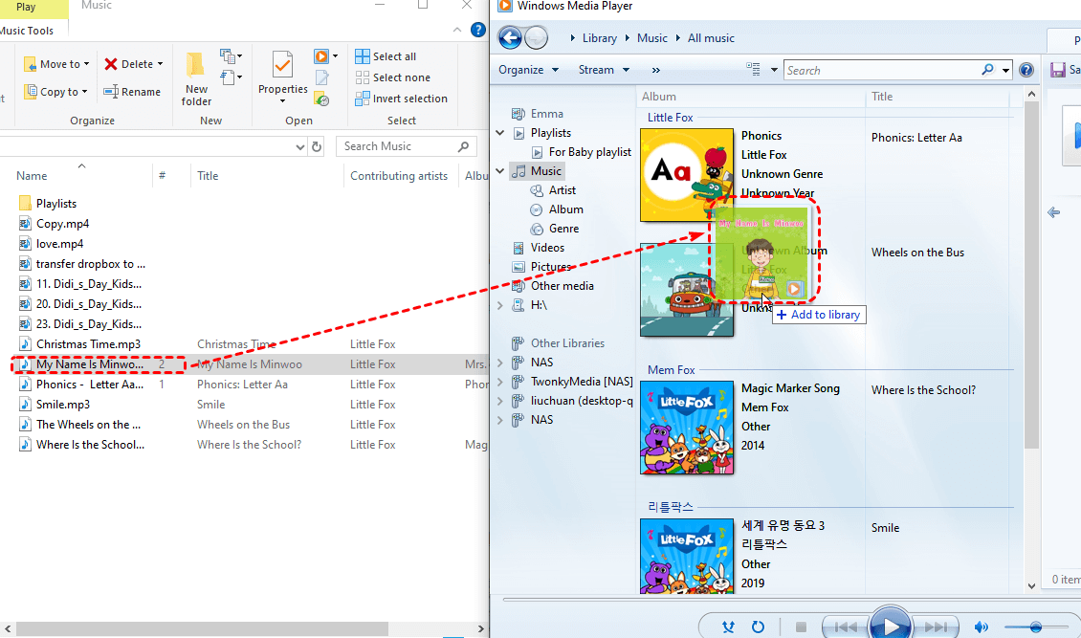Toggle repeat in Media Player controls
1081x638 pixels.
758,627
